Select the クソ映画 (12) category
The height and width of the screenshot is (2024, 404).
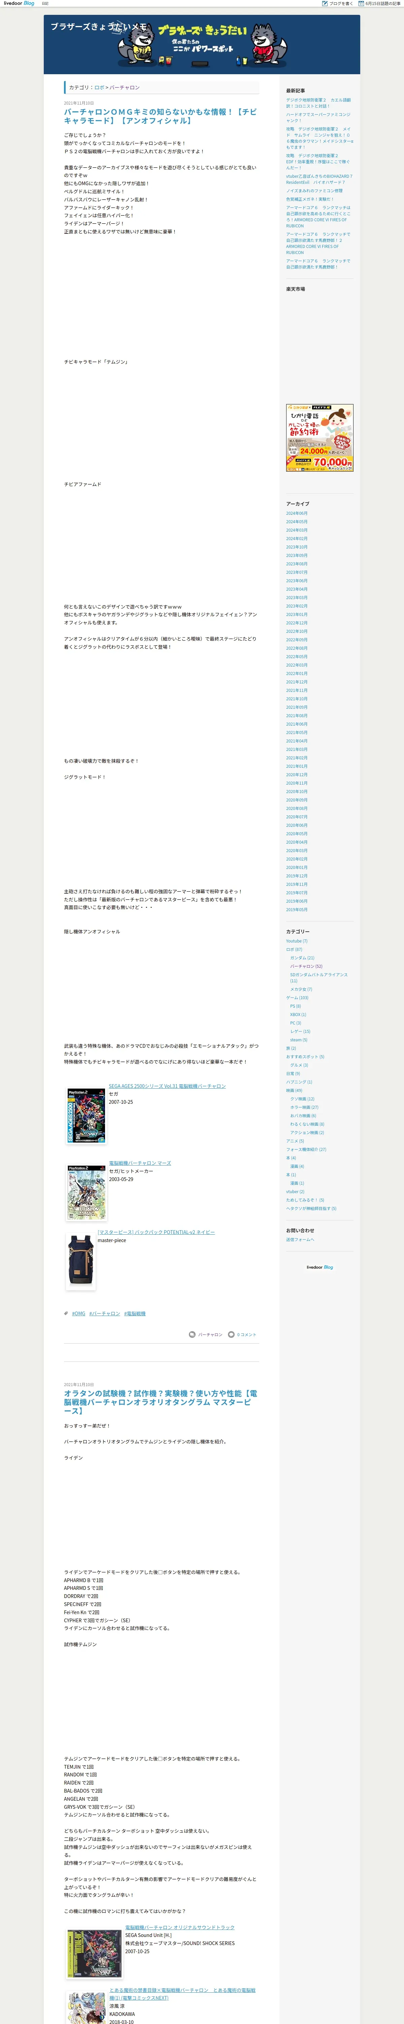click(x=302, y=1099)
